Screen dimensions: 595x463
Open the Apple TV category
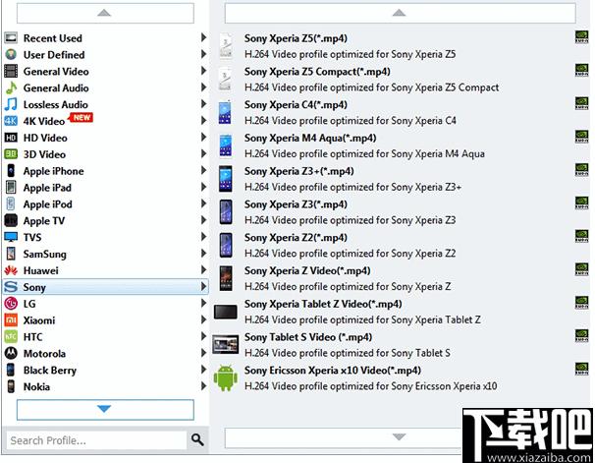[x=105, y=220]
